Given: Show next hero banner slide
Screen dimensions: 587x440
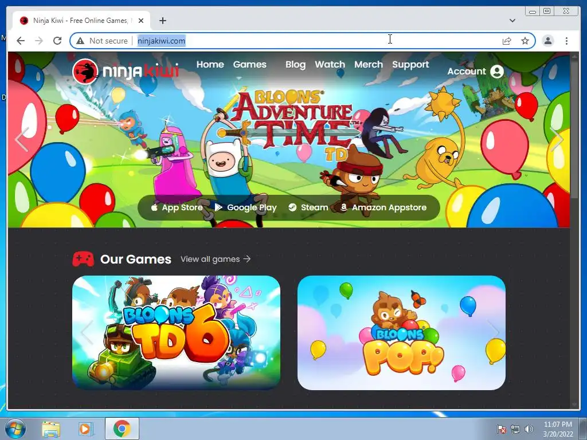Looking at the screenshot, I should pyautogui.click(x=557, y=139).
